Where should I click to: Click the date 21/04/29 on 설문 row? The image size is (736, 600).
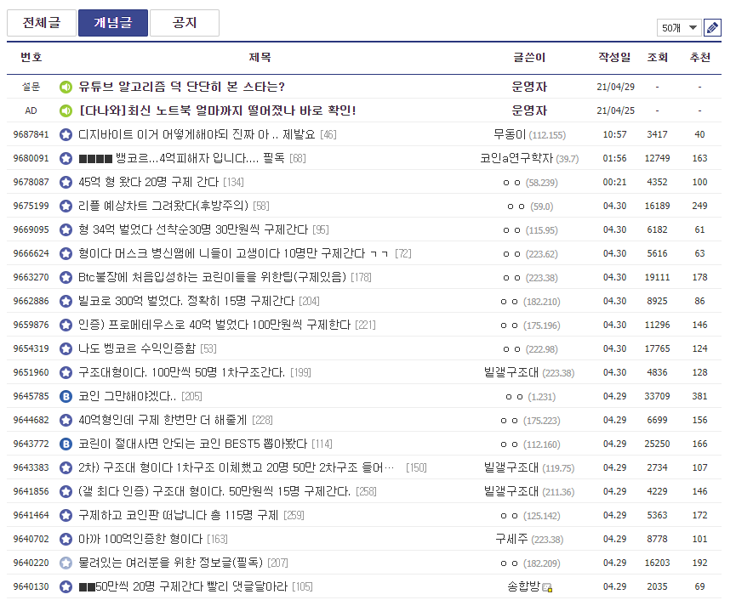615,88
